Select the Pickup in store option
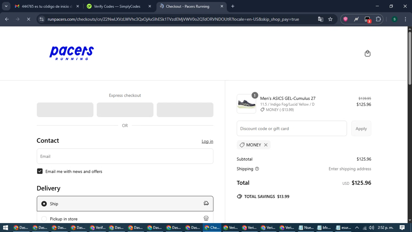412x232 pixels. pos(125,219)
